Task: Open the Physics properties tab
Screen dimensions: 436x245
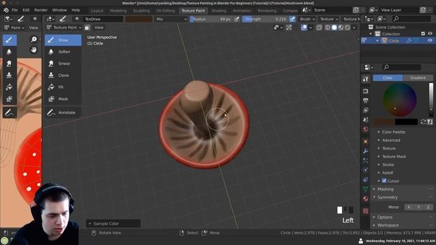Action: (x=366, y=170)
